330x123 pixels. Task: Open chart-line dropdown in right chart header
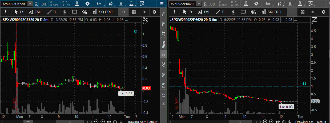coord(311,4)
